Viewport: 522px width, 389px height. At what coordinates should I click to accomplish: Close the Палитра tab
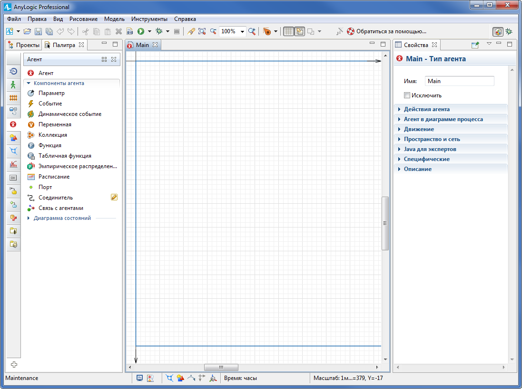coord(81,45)
